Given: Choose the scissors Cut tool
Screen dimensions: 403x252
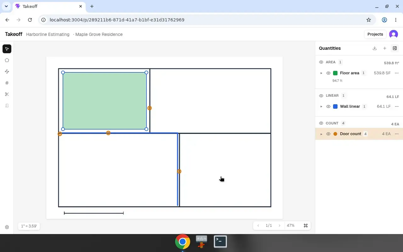Looking at the screenshot, I should (x=7, y=94).
